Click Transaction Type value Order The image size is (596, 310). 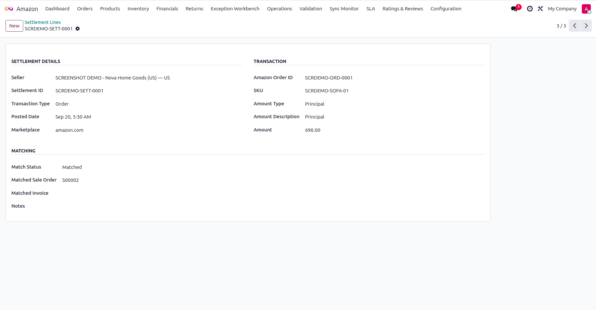pos(62,104)
